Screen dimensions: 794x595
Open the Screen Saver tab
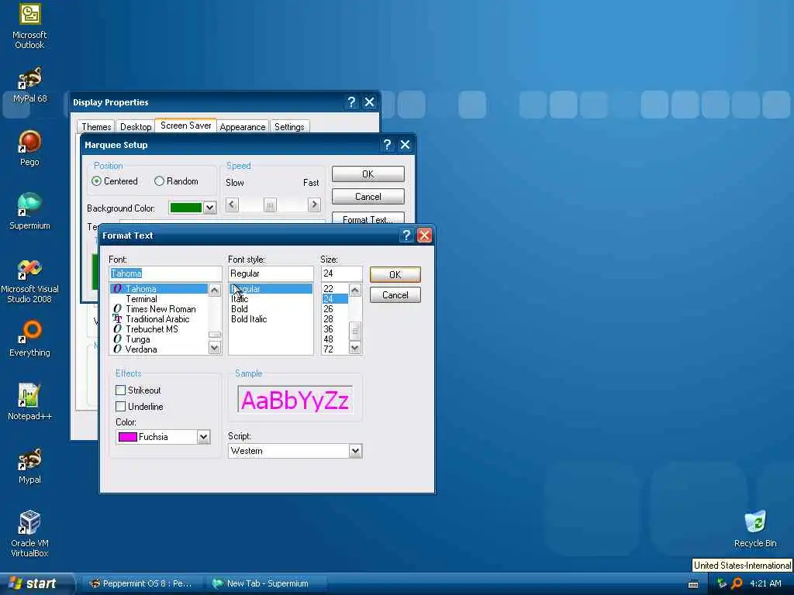click(185, 126)
